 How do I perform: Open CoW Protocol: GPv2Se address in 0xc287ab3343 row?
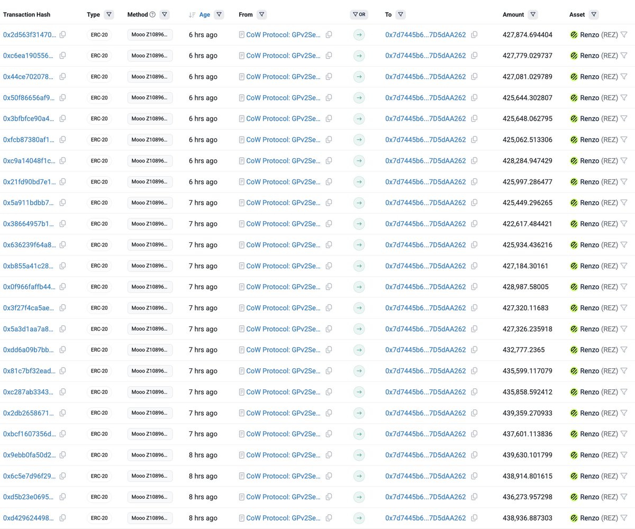point(283,392)
